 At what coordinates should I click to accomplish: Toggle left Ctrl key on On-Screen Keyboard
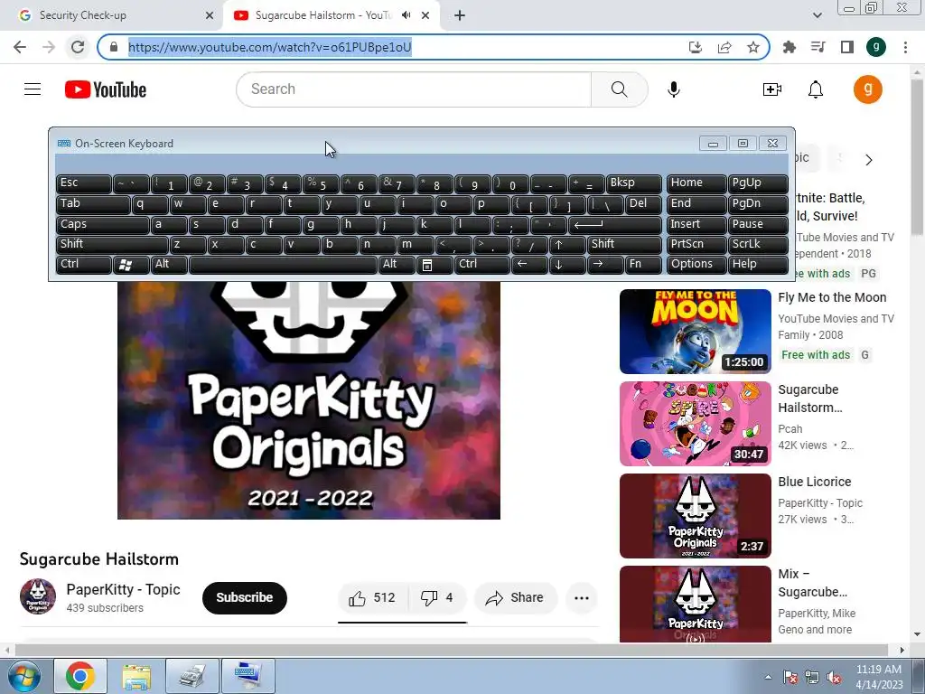click(84, 265)
